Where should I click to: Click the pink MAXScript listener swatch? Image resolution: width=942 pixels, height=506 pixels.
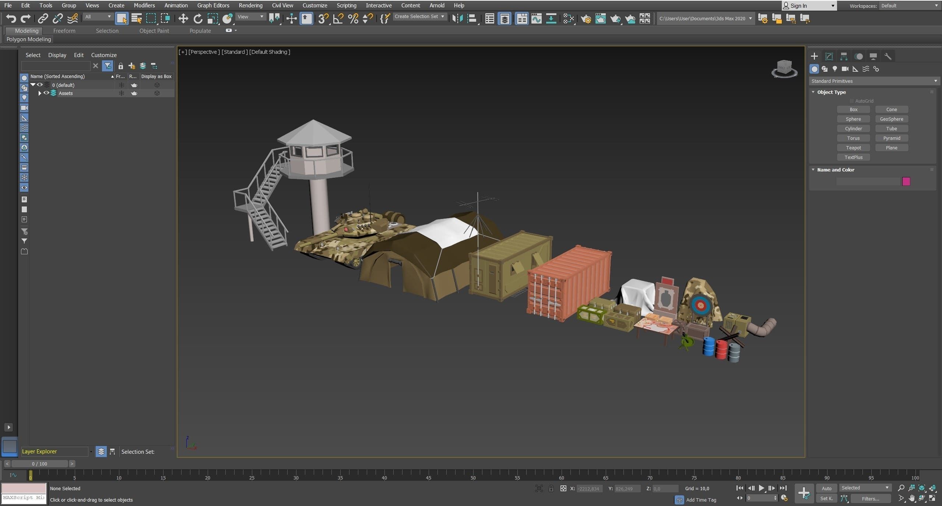(24, 488)
